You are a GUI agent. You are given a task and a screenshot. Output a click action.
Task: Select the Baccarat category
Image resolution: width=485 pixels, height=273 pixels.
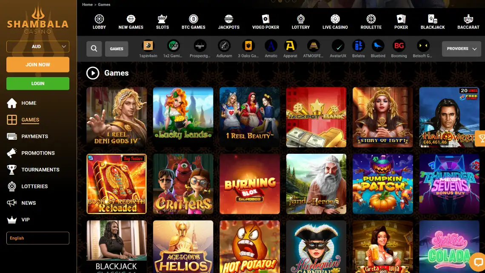pyautogui.click(x=468, y=22)
